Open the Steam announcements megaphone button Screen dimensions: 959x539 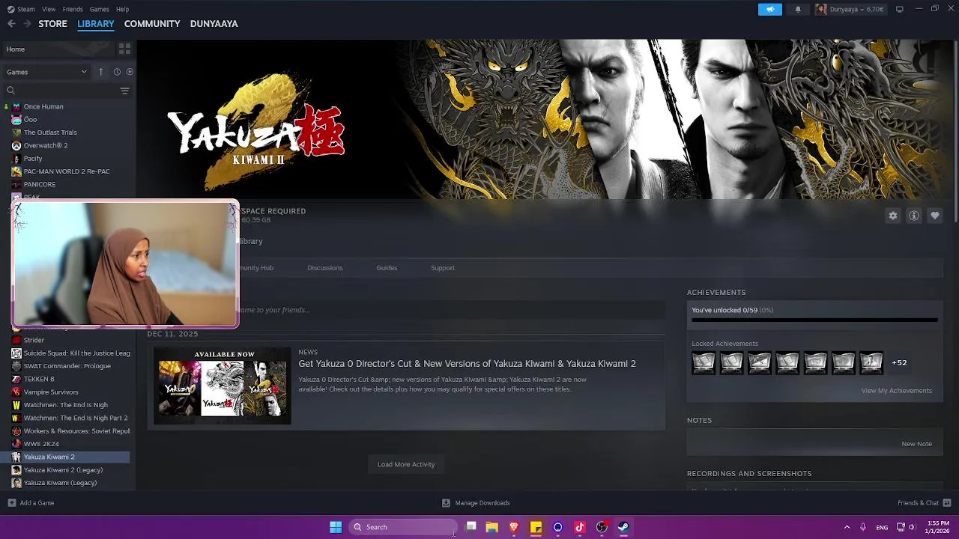click(770, 9)
